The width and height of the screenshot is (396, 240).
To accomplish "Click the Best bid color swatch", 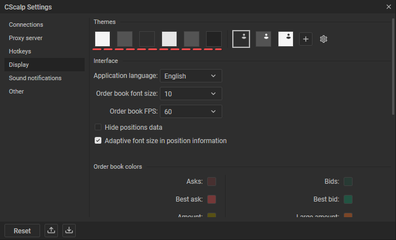I will tap(348, 199).
